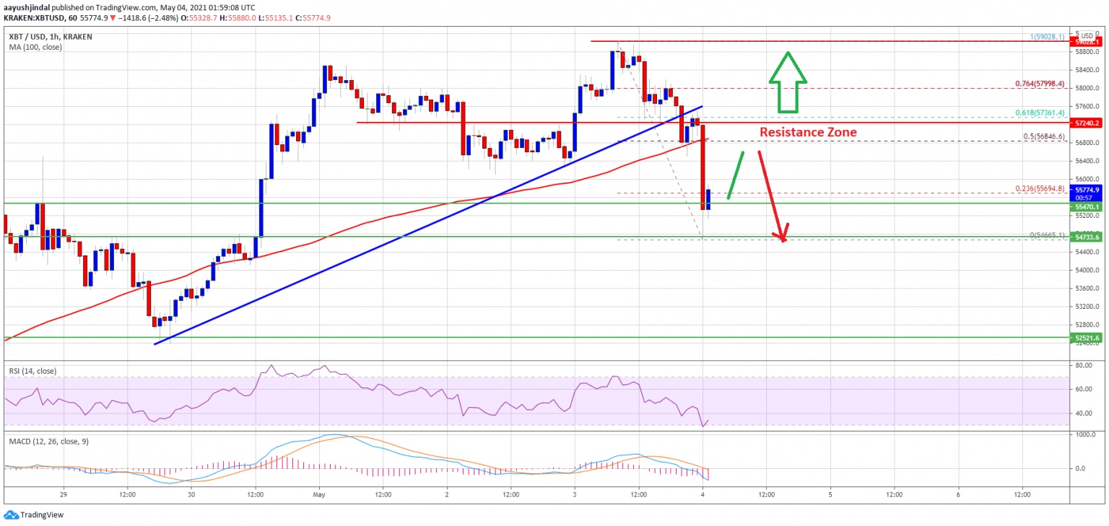This screenshot has width=1109, height=526.
Task: Click the green 52521.6 support level tag
Action: tap(1084, 338)
